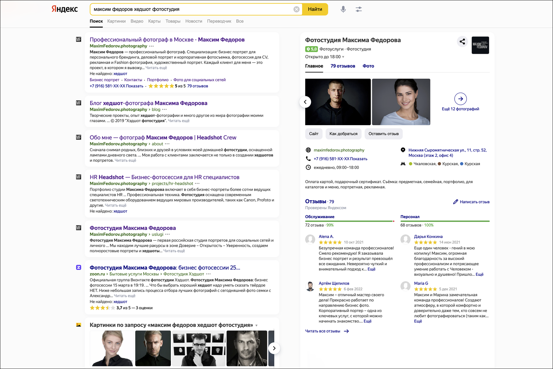Open the Карты tab
553x369 pixels.
[154, 21]
